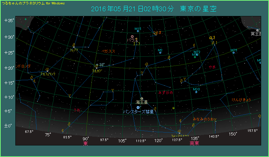Select the M15 cluster marker

tap(138, 31)
